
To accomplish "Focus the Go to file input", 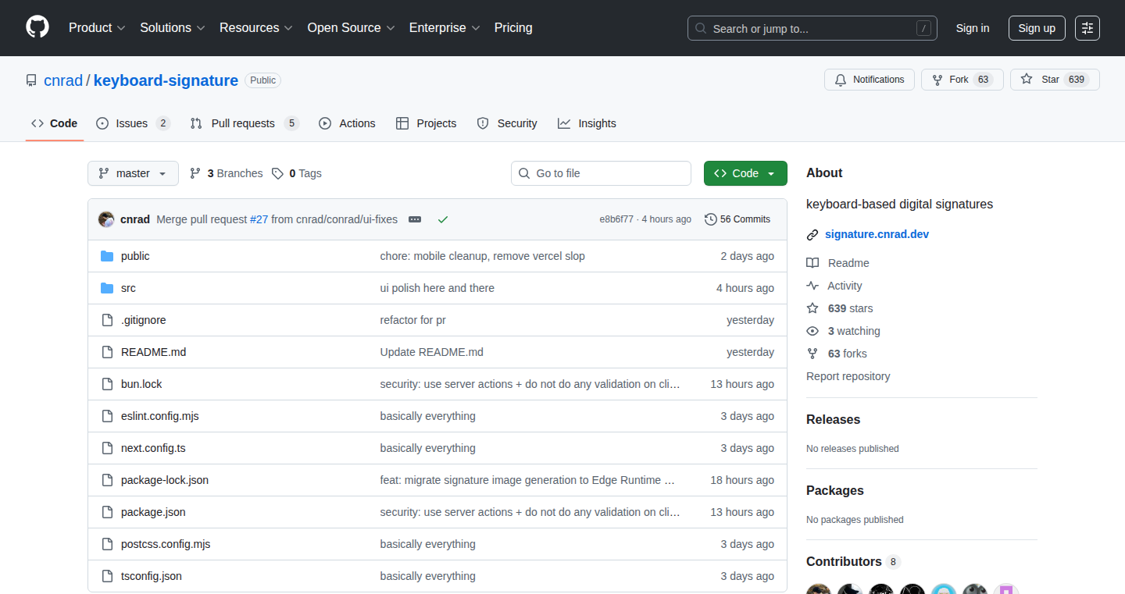I will click(601, 173).
